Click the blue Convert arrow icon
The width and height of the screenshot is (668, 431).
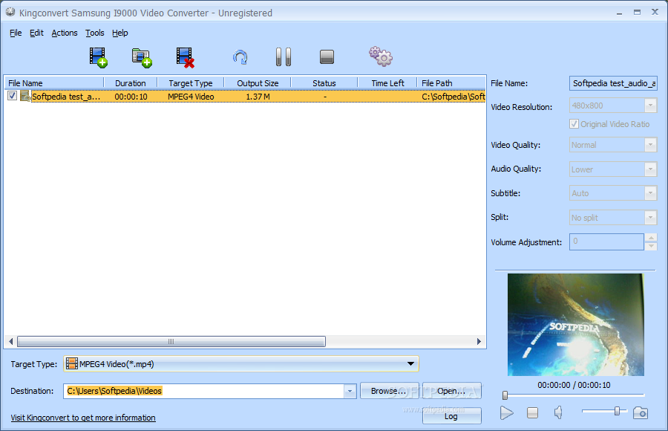coord(240,57)
